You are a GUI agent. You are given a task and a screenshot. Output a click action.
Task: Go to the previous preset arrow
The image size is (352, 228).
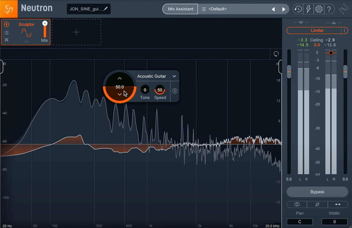click(273, 9)
